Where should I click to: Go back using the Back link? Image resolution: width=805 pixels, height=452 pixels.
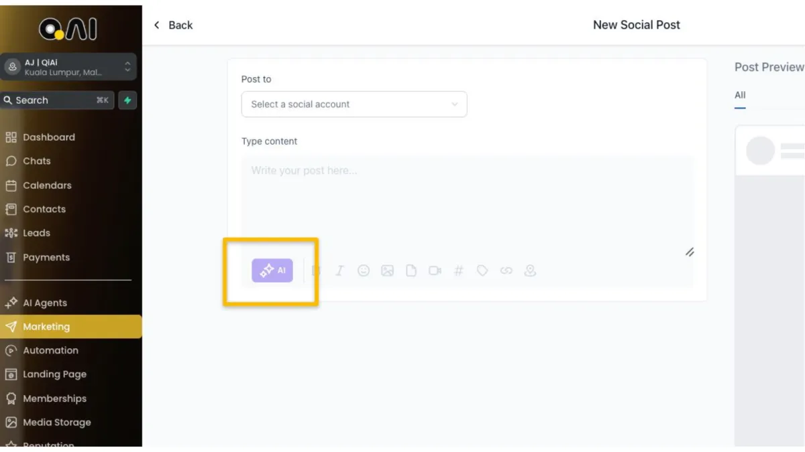click(x=173, y=25)
